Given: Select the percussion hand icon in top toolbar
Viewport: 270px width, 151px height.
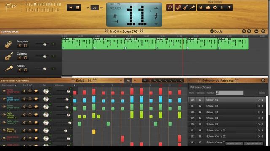Looking at the screenshot, I should point(178,8).
